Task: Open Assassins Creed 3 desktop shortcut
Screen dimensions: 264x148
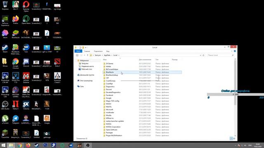Action: 57,78
